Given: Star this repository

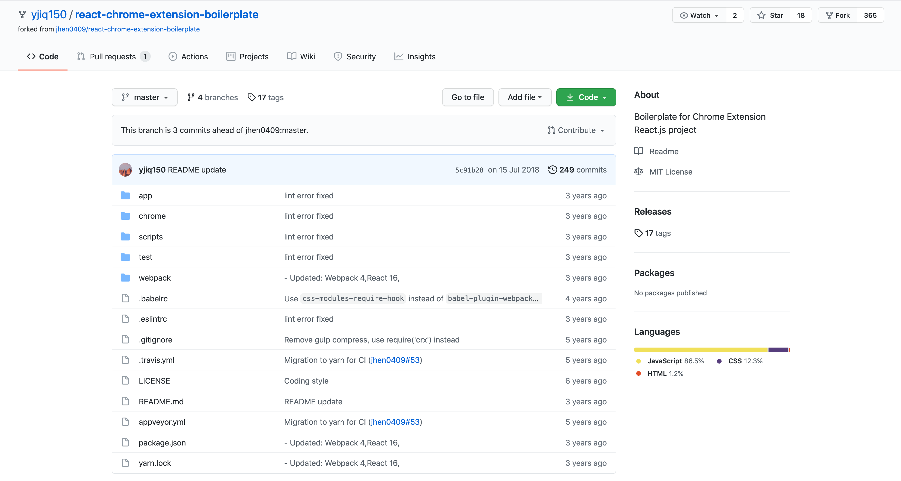Looking at the screenshot, I should 770,15.
